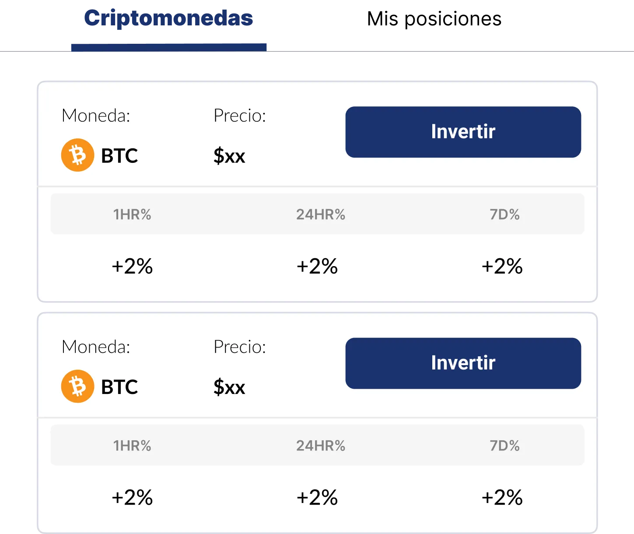Click the $xx price in the second card
This screenshot has height=534, width=634.
[229, 387]
